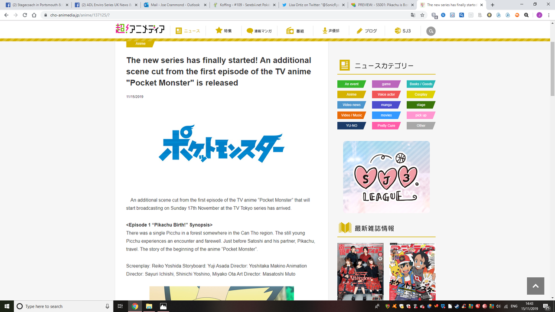Bookmark this page with star icon
555x312 pixels.
coord(422,15)
